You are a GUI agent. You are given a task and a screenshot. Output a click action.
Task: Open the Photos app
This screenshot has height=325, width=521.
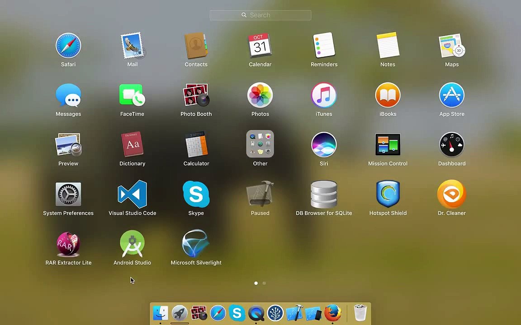[260, 95]
